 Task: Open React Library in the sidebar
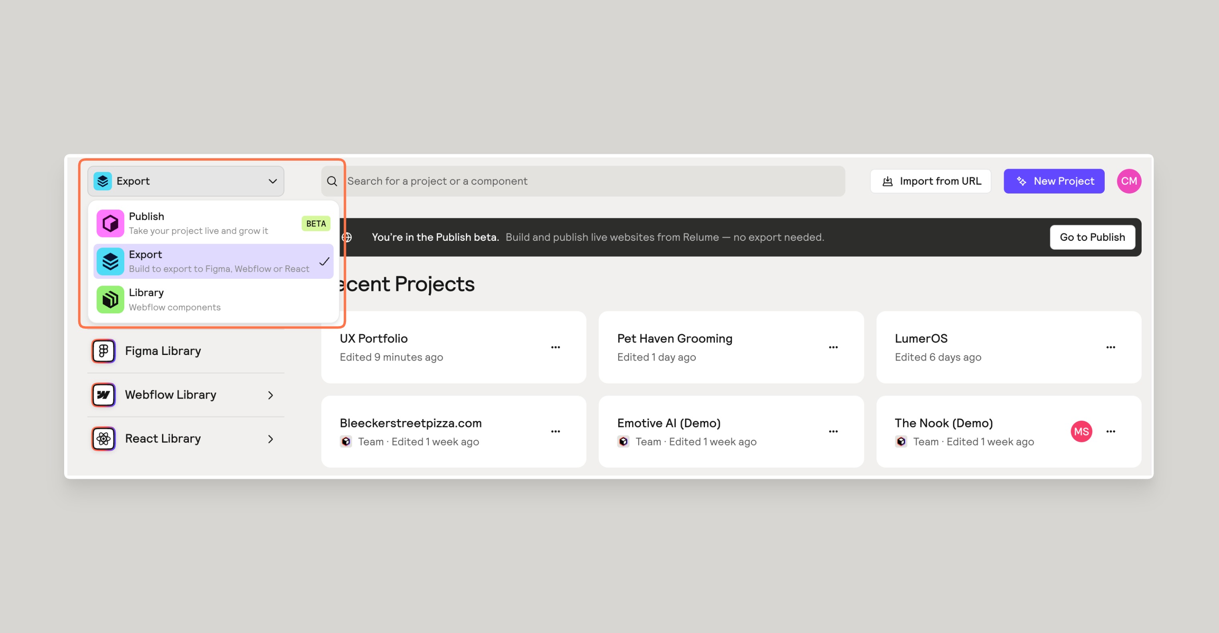click(x=186, y=439)
